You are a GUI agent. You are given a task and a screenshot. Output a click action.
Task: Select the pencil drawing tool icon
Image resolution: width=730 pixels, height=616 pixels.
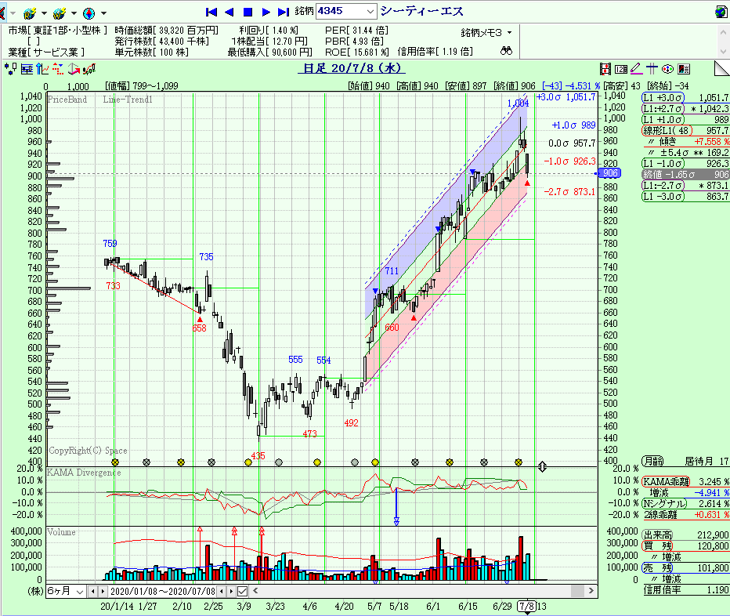(x=636, y=69)
